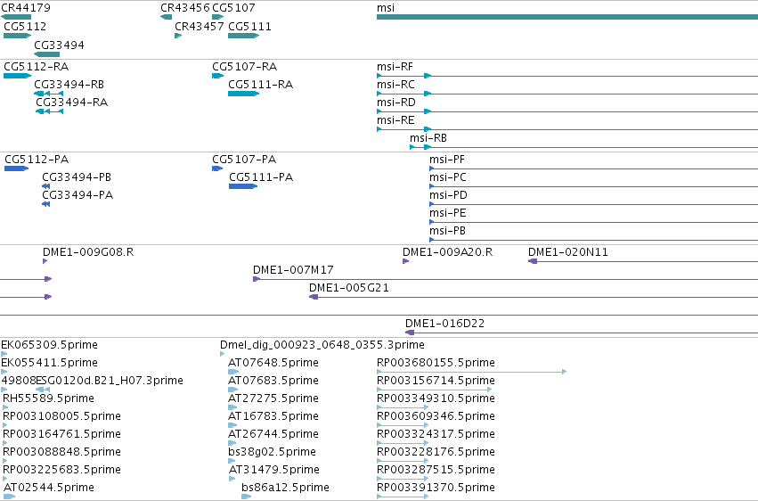The image size is (758, 501).
Task: Select the AT16783.5prime EST
Action: tap(233, 425)
